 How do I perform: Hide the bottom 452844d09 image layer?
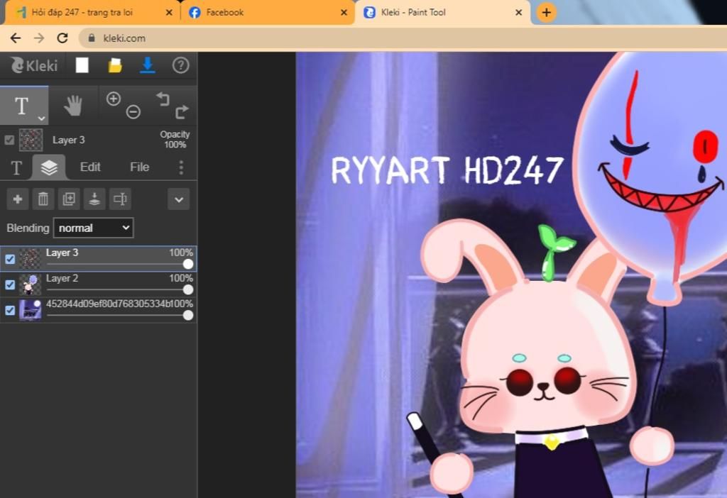tap(10, 310)
